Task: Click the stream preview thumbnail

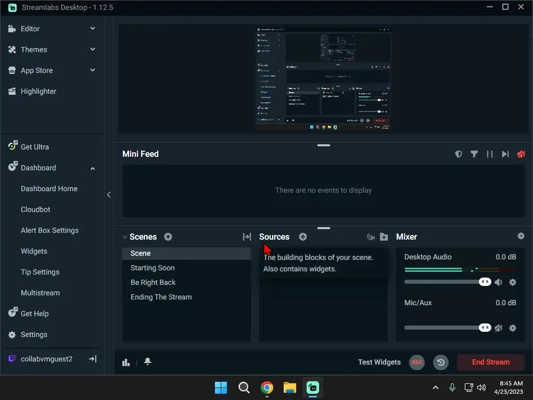Action: coord(323,79)
